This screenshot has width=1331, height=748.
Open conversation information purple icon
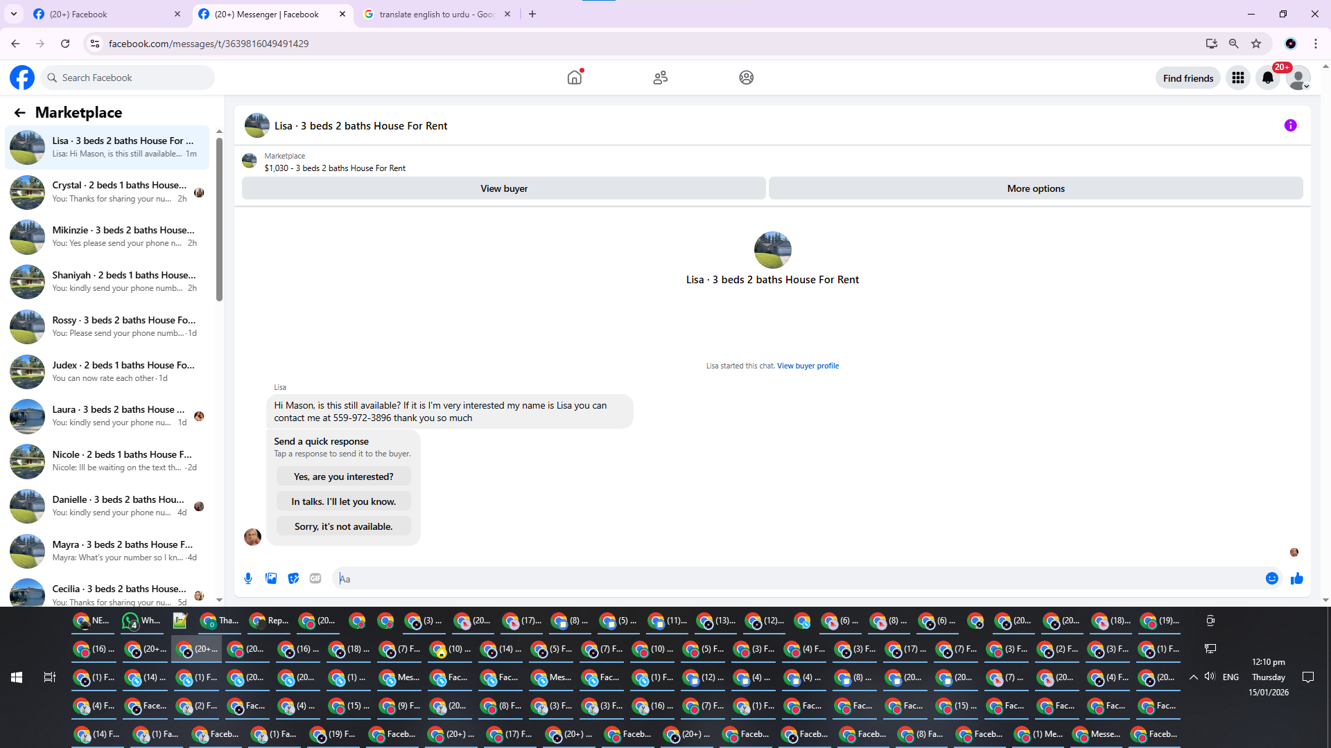point(1290,125)
